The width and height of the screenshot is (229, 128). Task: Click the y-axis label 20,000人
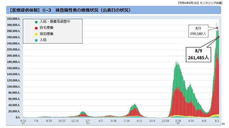(x=14, y=111)
